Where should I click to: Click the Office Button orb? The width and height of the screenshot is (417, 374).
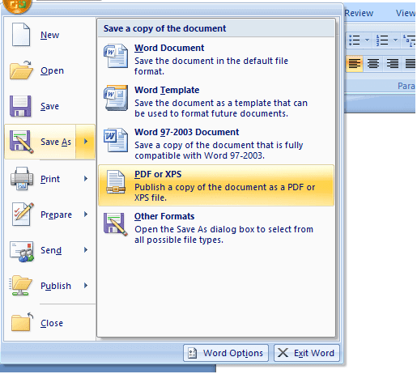point(17,6)
